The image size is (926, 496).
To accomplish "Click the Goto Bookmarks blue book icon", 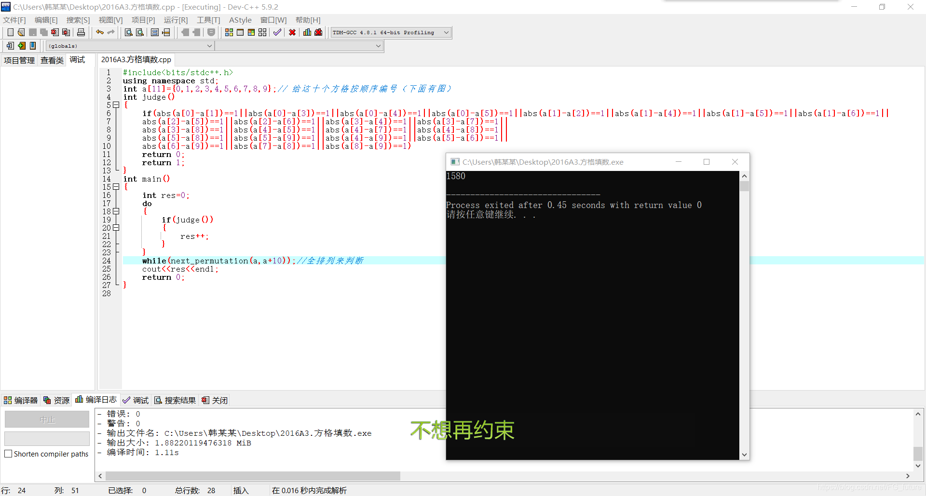I will point(33,46).
